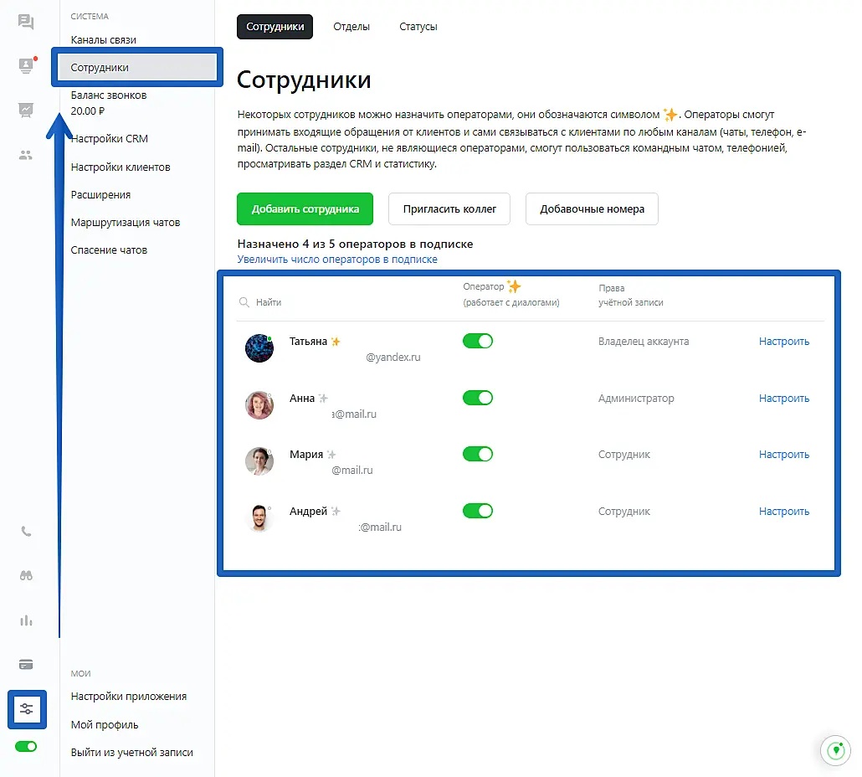Open the bar chart statistics icon
The width and height of the screenshot is (862, 777).
(26, 620)
